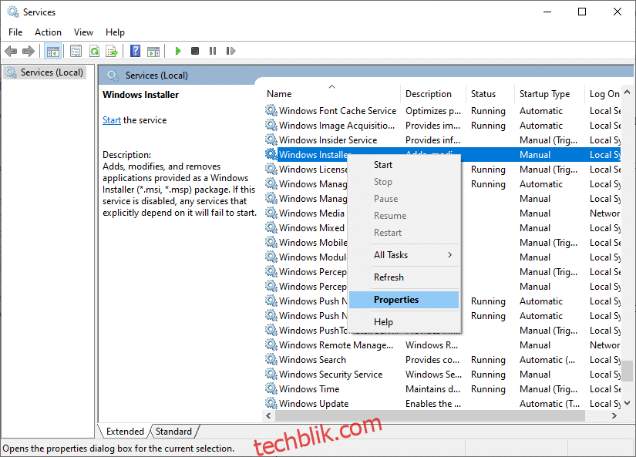This screenshot has height=457, width=636.
Task: Open the toolbar Help question mark icon
Action: [135, 51]
